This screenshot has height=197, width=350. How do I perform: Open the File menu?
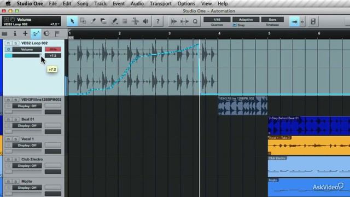52,4
